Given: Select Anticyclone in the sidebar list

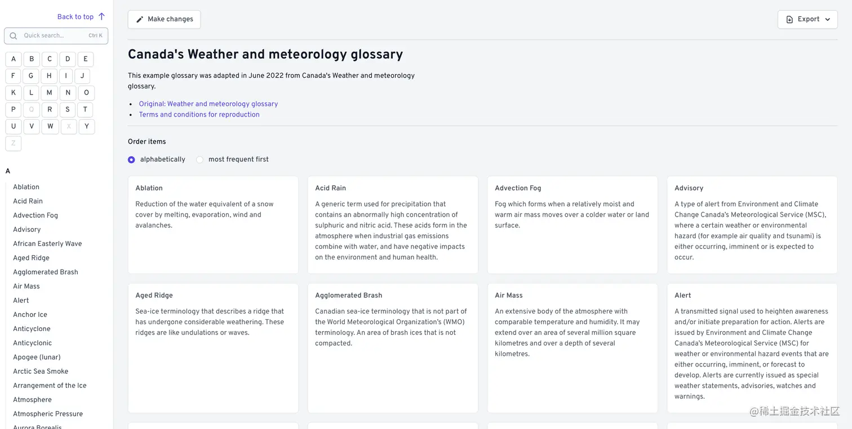Looking at the screenshot, I should [32, 329].
